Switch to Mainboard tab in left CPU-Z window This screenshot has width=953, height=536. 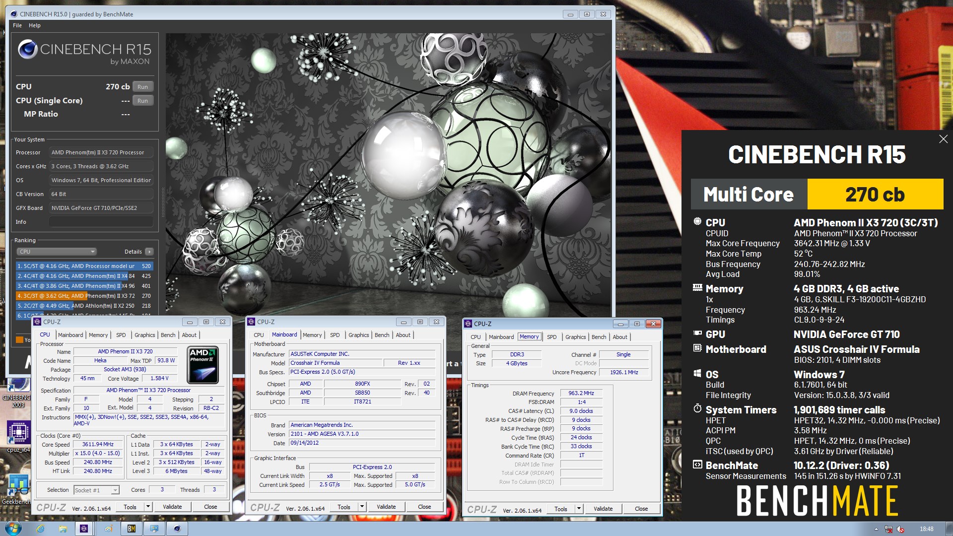point(70,335)
